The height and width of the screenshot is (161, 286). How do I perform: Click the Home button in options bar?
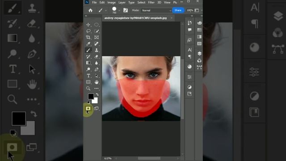[x=90, y=10]
